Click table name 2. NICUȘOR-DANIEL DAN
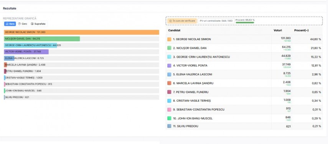The width and height of the screenshot is (328, 144). tap(190, 48)
